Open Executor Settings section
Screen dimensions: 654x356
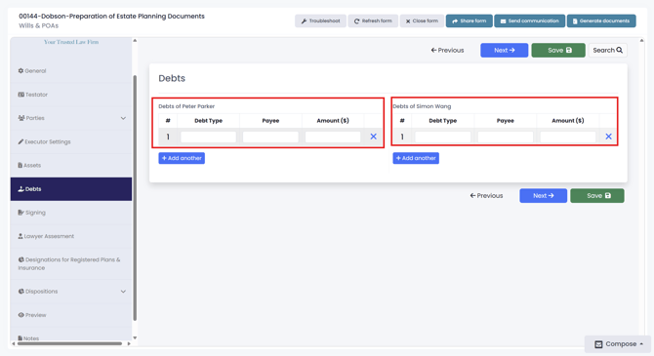tap(71, 141)
